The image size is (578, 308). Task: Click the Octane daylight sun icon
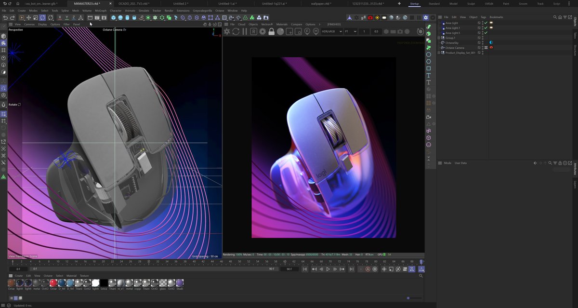tap(377, 17)
